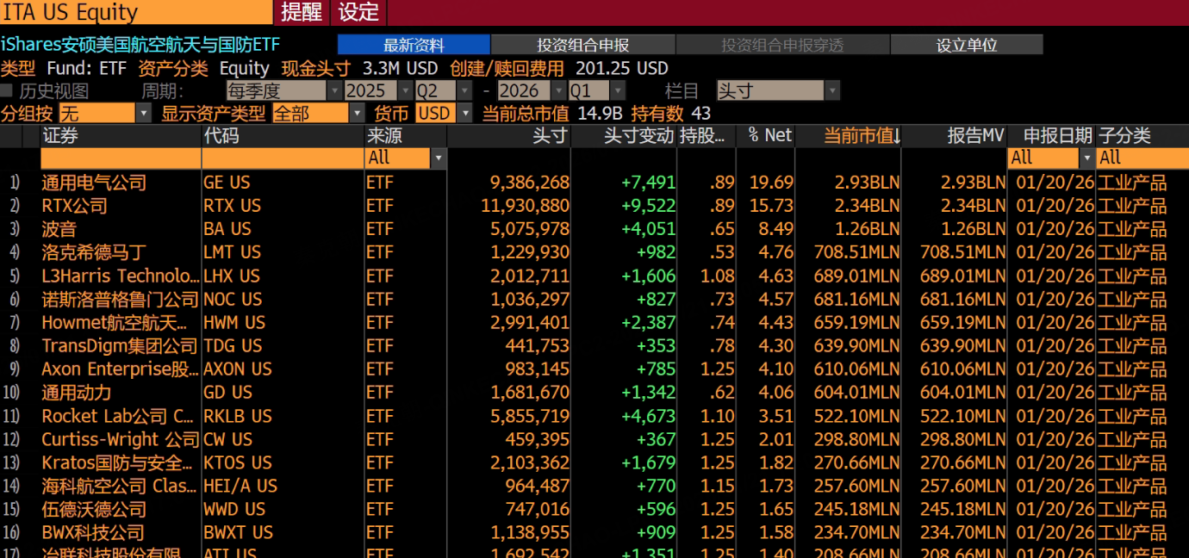The width and height of the screenshot is (1189, 558).
Task: Click the 子分类 All filter field
Action: tap(1142, 158)
